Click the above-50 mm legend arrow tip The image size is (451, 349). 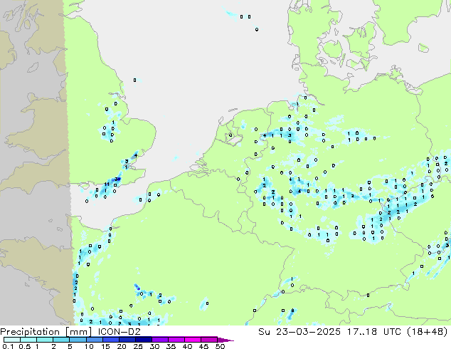coord(225,340)
